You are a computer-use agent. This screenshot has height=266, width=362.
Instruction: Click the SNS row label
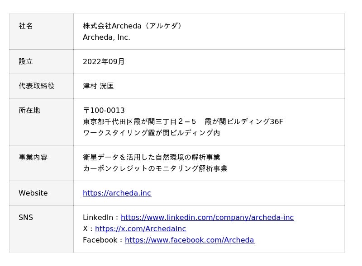[x=26, y=218]
